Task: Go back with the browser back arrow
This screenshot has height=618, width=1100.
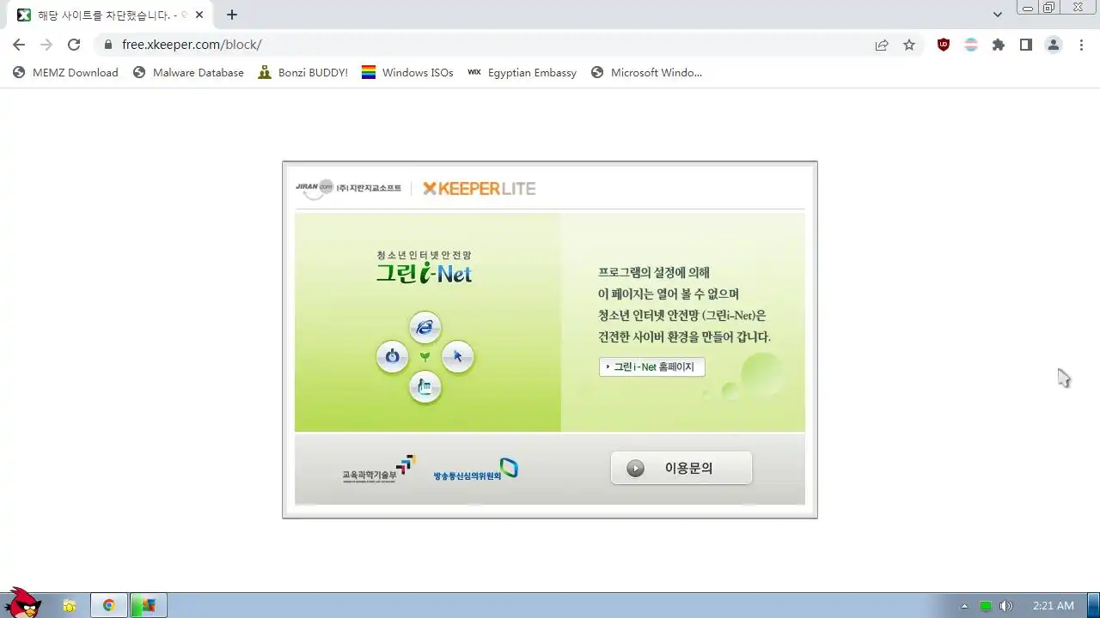Action: click(x=19, y=45)
